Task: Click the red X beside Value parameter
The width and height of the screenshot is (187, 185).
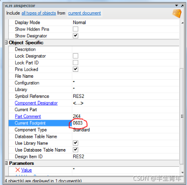Action: pos(18,170)
